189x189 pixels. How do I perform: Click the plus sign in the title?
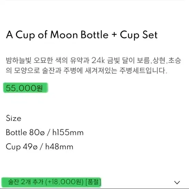pos(114,35)
